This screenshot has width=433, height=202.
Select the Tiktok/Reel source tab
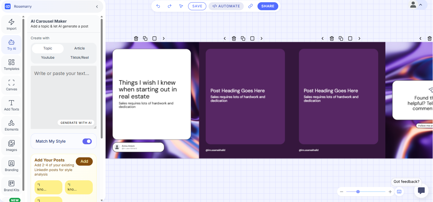tap(80, 58)
